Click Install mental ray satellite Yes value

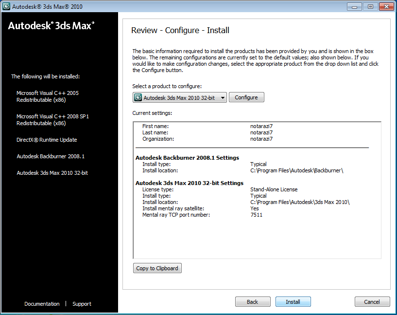255,208
